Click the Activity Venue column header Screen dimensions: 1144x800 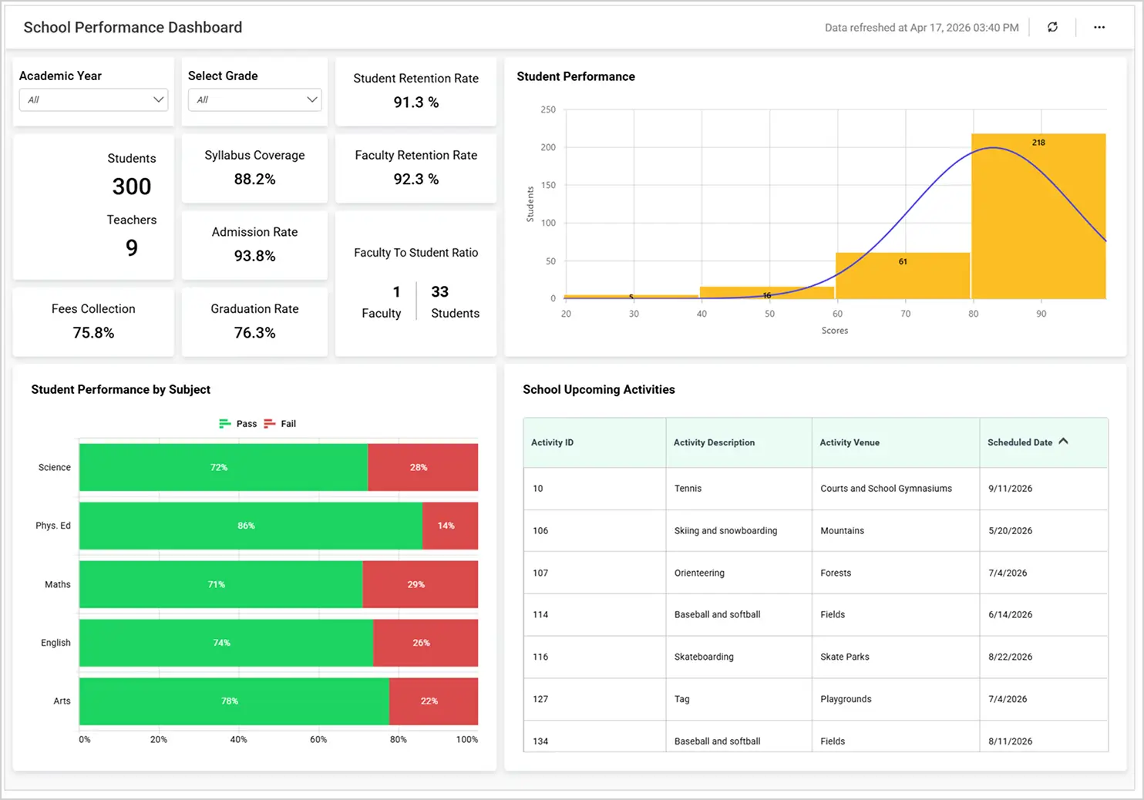[x=849, y=442]
